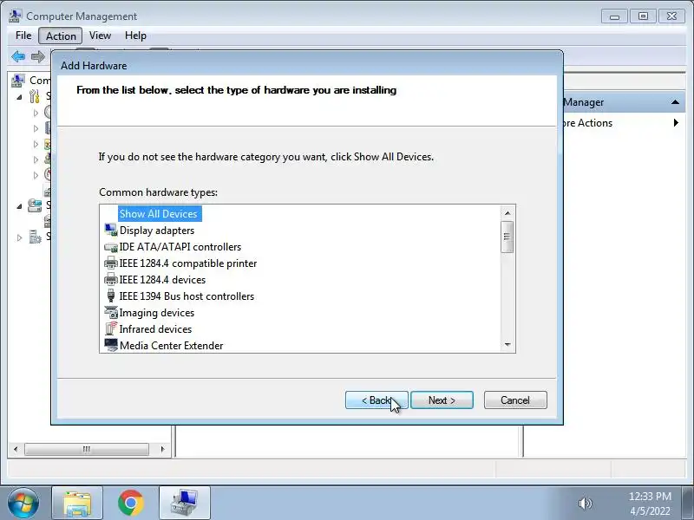Click the Forward arrow in Computer Management toolbar
Viewport: 694px width, 520px height.
(38, 56)
